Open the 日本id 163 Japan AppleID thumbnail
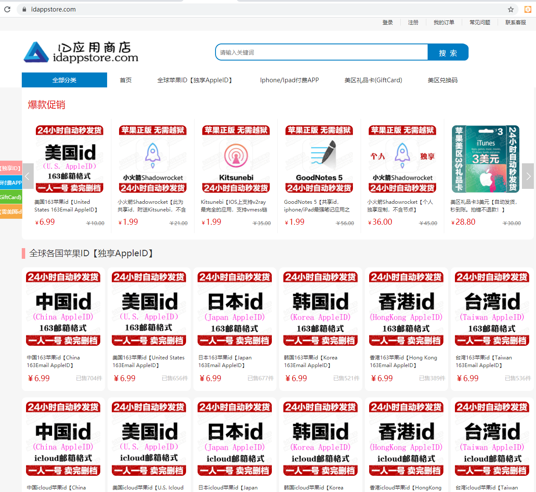This screenshot has width=536, height=492. click(235, 309)
